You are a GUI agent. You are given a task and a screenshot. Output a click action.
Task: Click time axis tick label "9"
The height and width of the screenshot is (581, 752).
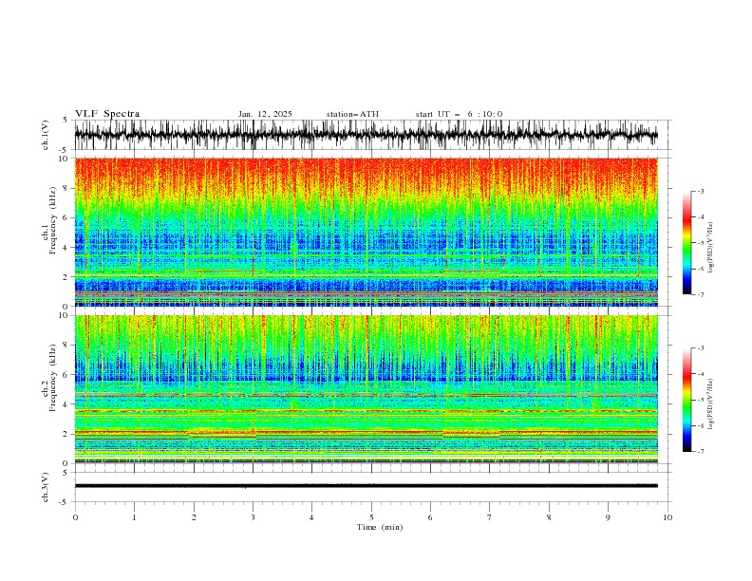tap(608, 517)
